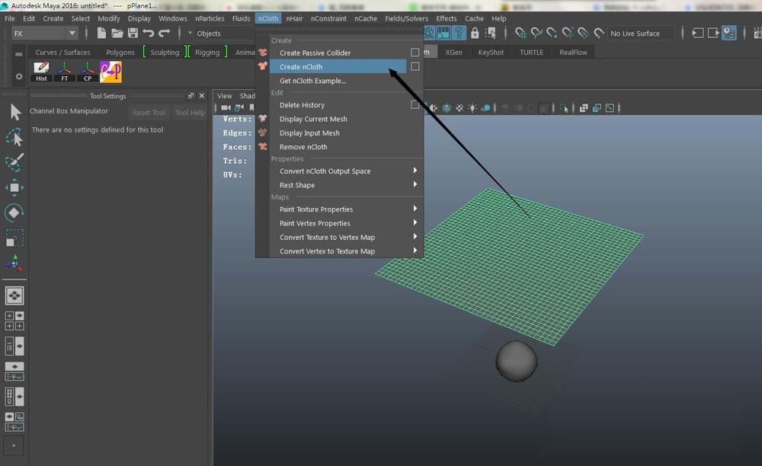Click the C-to-P yellow shelf icon

[110, 72]
